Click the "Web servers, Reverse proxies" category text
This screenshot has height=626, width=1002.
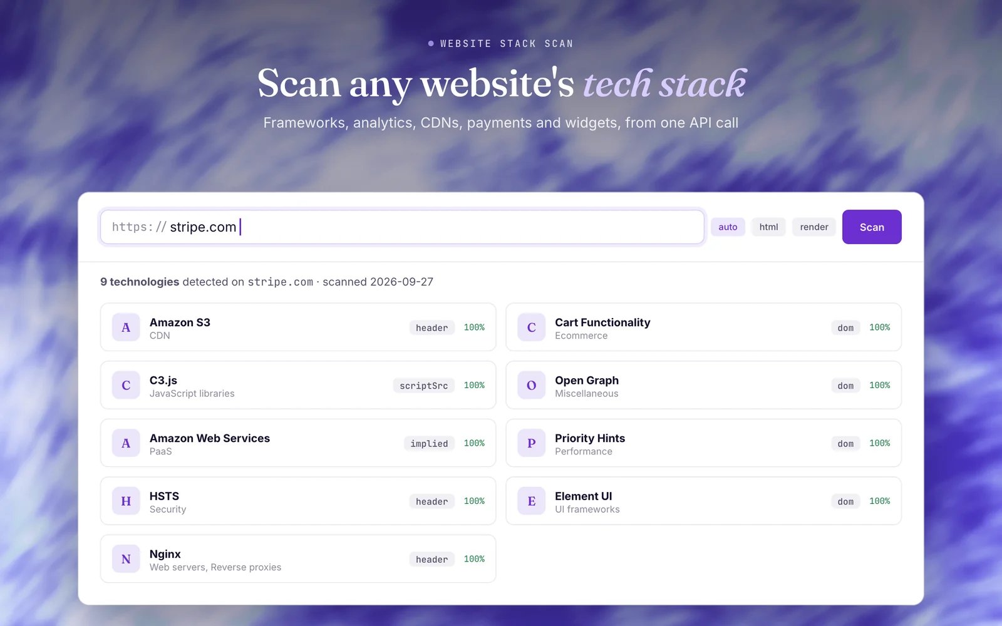215,567
